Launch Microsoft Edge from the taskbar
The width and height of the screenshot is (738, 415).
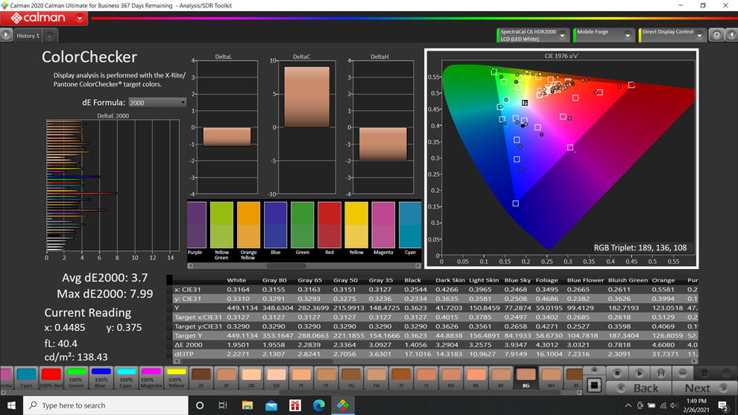pyautogui.click(x=319, y=405)
